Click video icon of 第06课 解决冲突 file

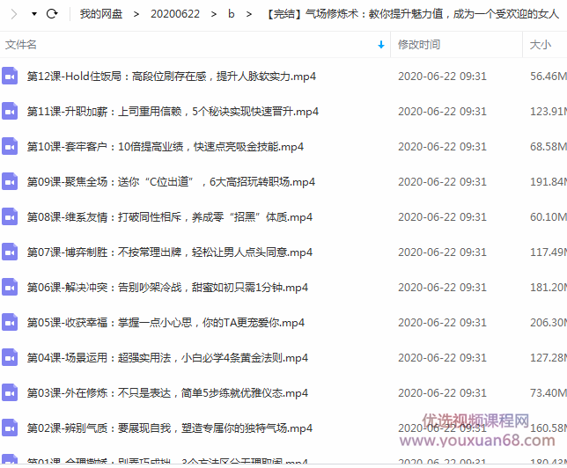point(10,288)
